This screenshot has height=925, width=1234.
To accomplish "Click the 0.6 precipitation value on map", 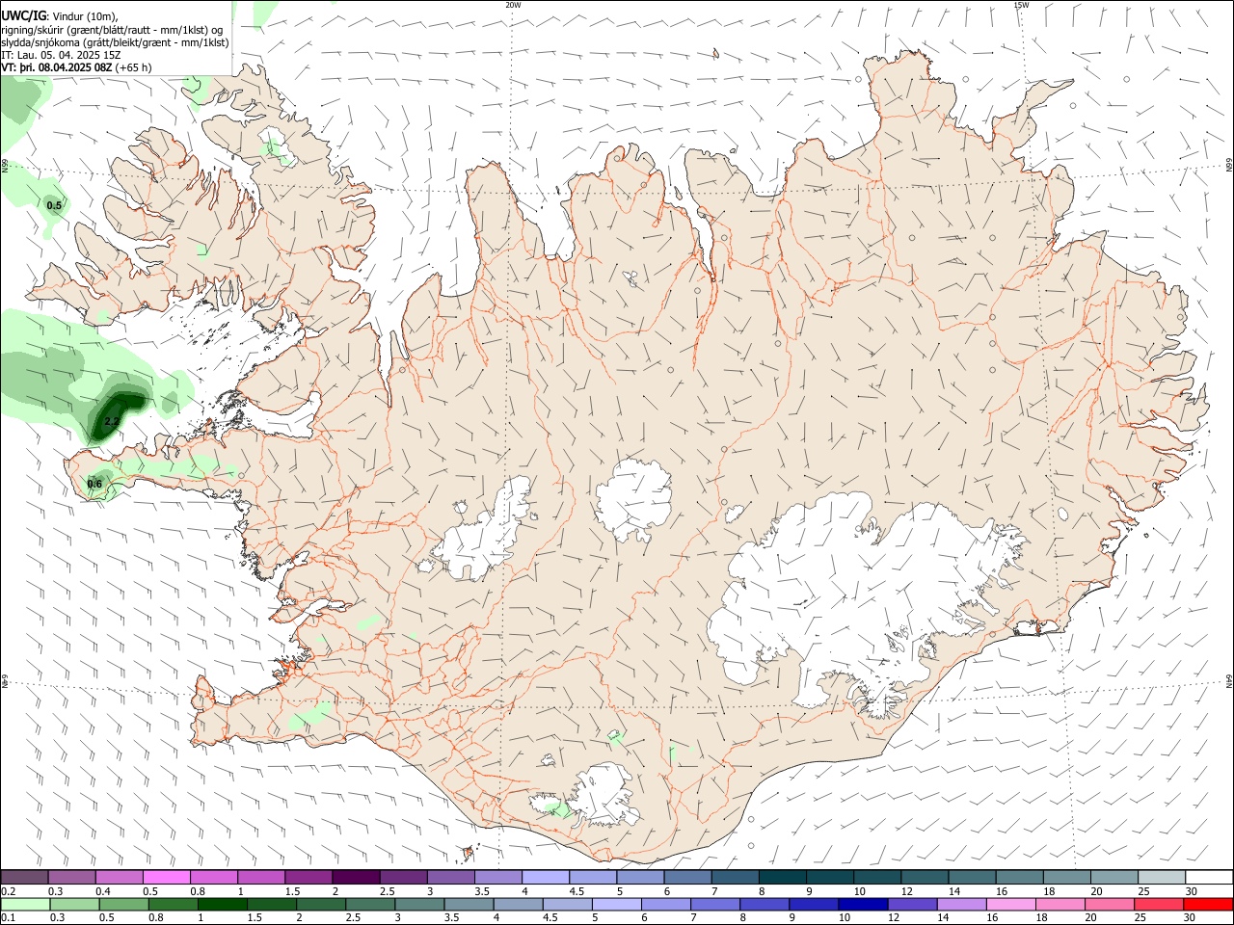I will (x=94, y=484).
